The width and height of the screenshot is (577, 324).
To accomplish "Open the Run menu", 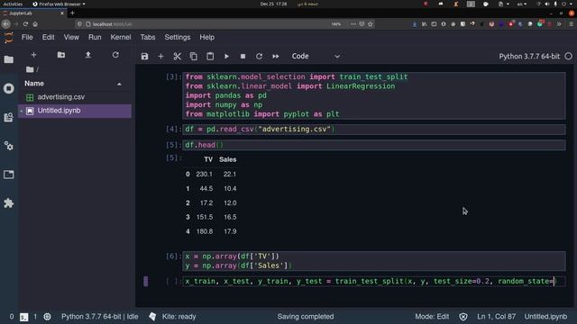I will point(95,37).
